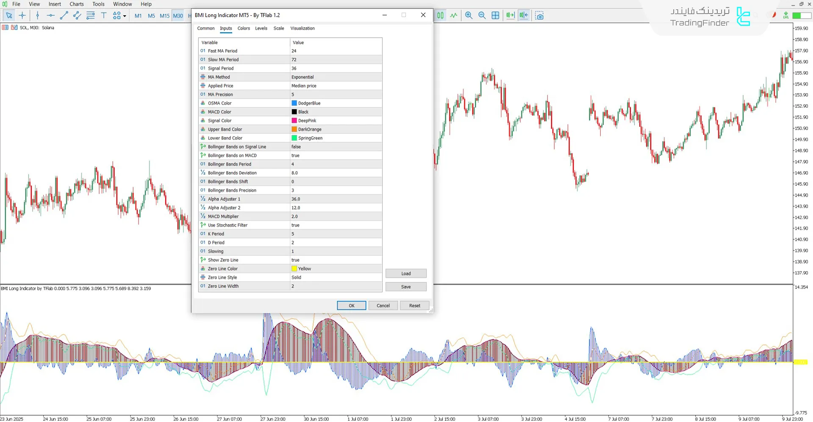813x422 pixels.
Task: Open the Applied Price Median price dropdown
Action: [x=336, y=86]
